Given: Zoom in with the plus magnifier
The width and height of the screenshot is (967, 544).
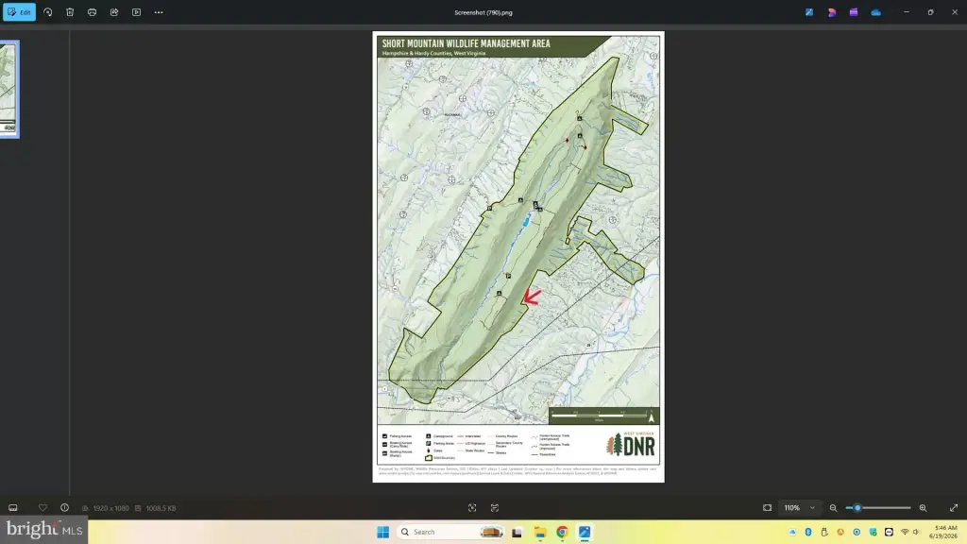Looking at the screenshot, I should (x=924, y=508).
